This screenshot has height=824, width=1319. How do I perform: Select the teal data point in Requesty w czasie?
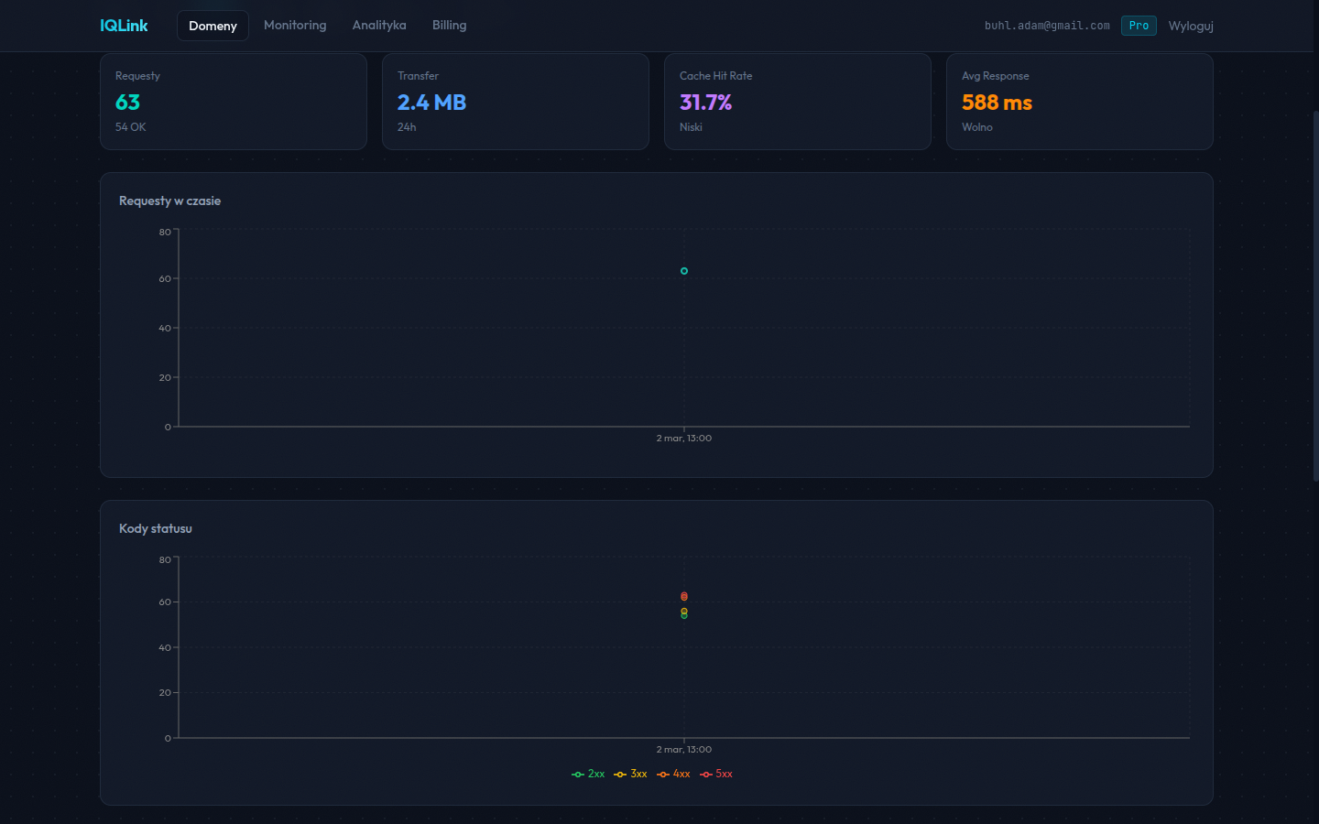684,271
